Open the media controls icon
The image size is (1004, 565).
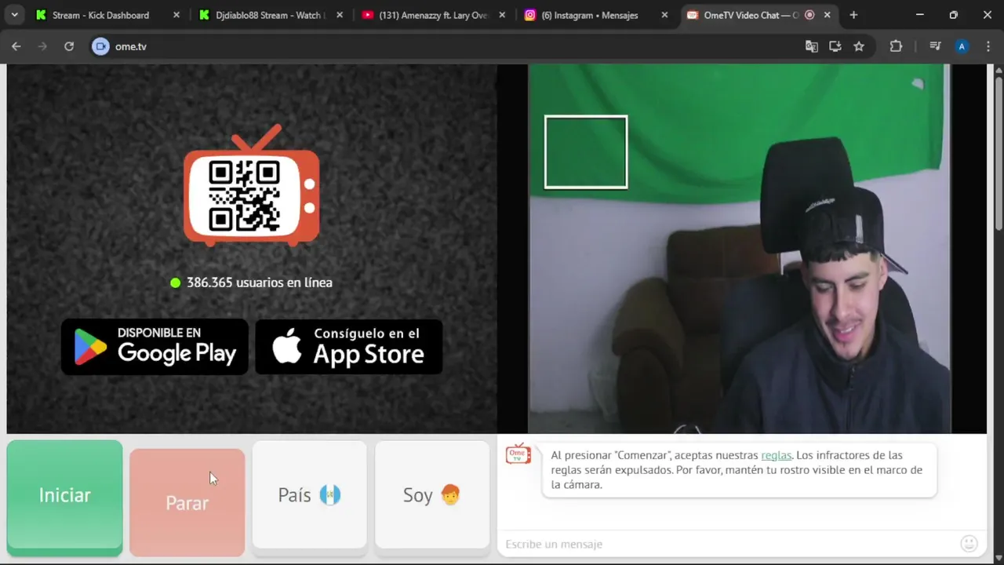(x=935, y=46)
